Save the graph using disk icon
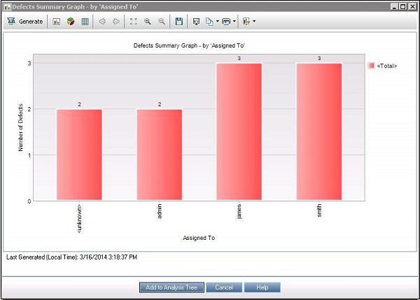 (x=179, y=22)
